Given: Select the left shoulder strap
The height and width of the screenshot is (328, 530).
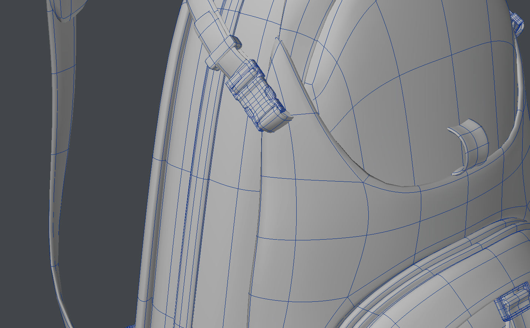Looking at the screenshot, I should [59, 148].
